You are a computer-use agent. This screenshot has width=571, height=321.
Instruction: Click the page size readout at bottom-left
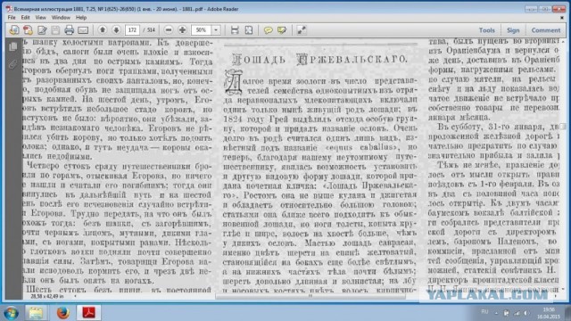click(47, 297)
